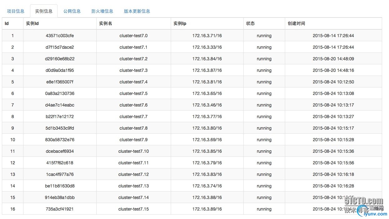Select instance id 830a58732e76

click(60, 140)
